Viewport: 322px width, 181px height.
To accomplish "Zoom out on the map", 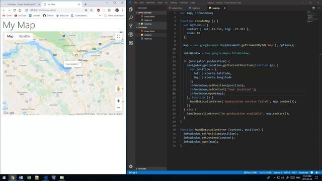I will click(119, 108).
